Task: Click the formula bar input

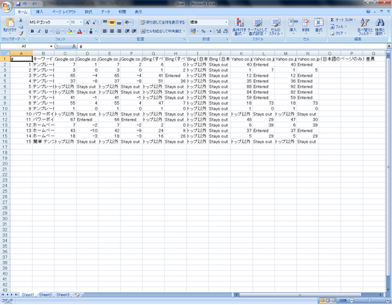Action: click(232, 46)
